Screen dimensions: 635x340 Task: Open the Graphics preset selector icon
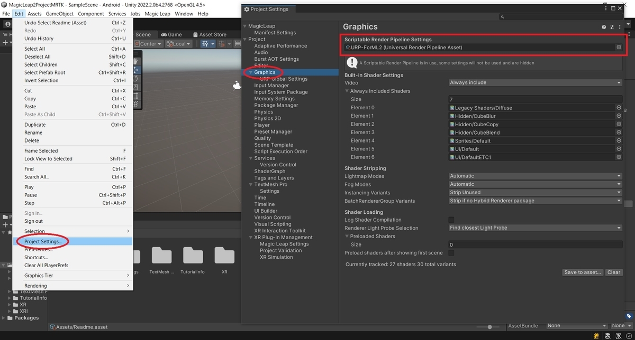click(612, 27)
